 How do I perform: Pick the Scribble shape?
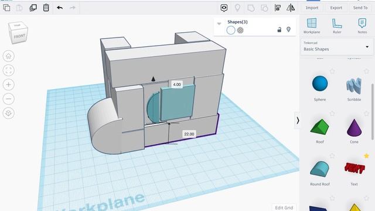[354, 86]
